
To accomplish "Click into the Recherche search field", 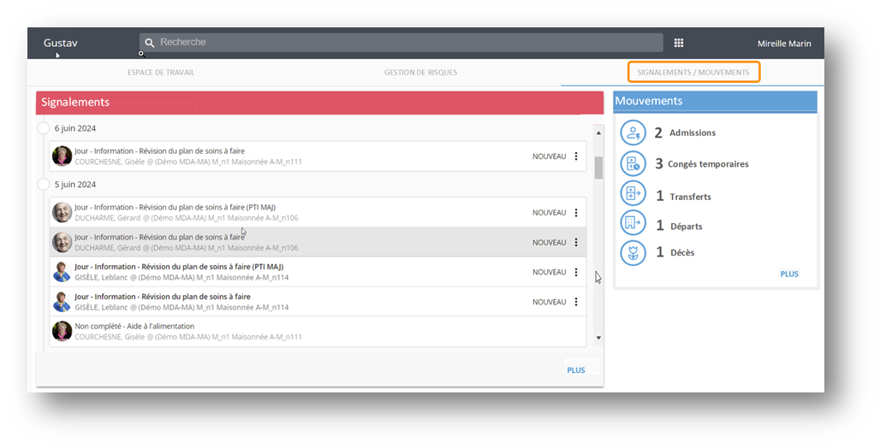I will click(x=402, y=43).
